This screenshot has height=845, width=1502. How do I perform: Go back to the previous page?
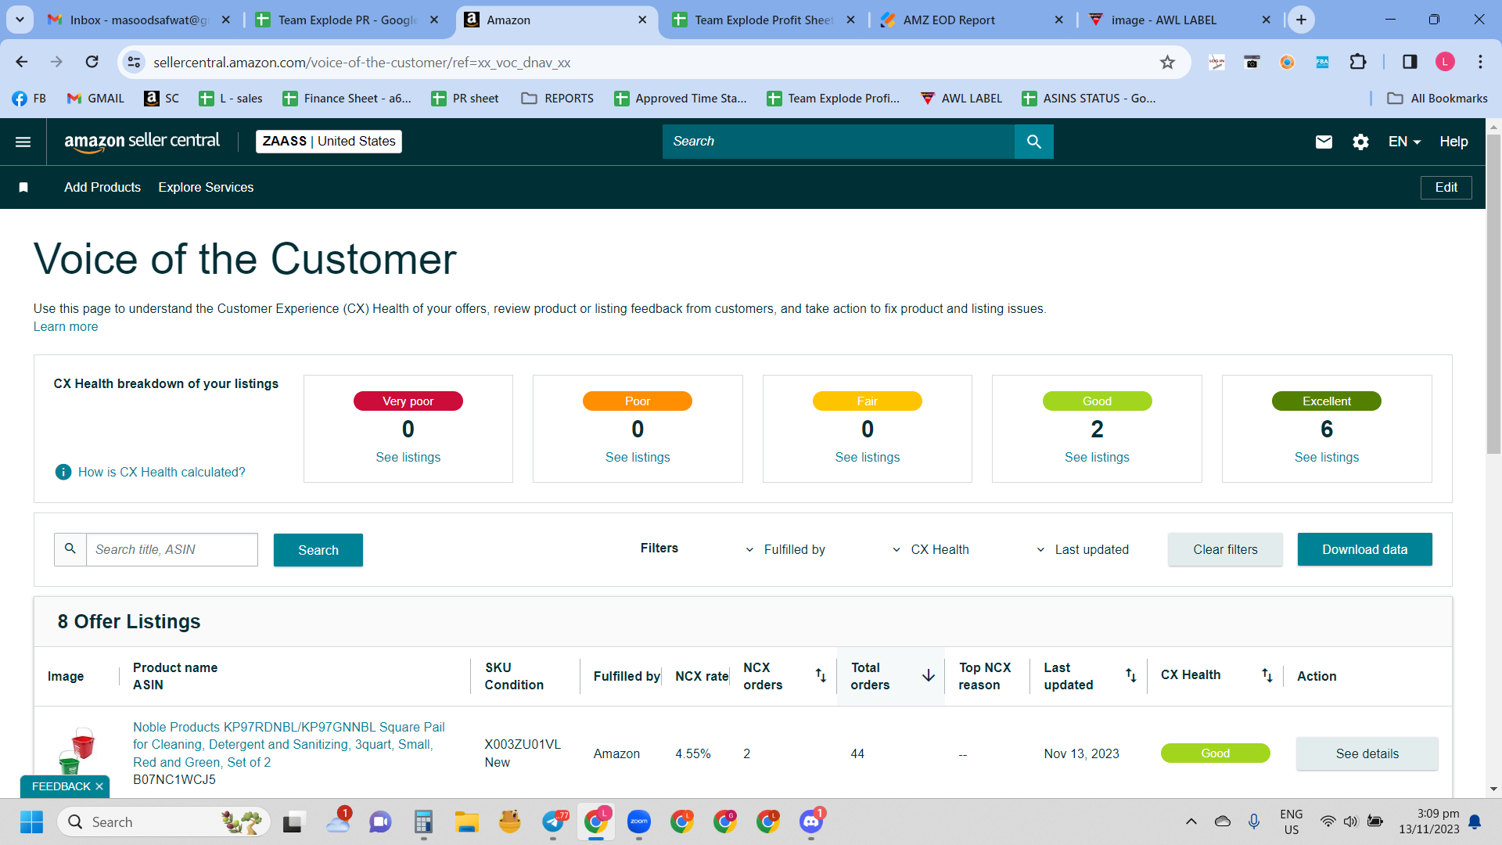coord(22,62)
